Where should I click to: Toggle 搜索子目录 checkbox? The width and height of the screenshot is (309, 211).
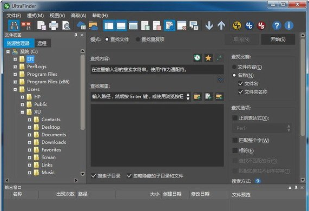94,176
